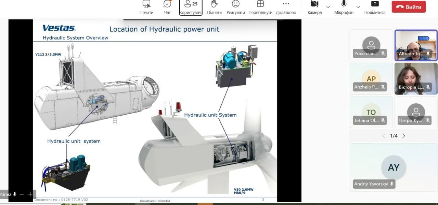Screen dimensions: 438x205
Task: Open the Додатково more options menu
Action: pos(286,8)
